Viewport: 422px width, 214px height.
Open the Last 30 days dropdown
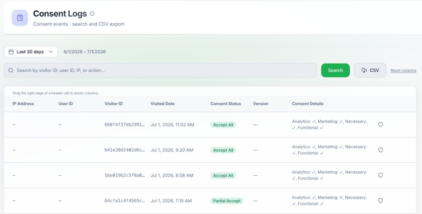pyautogui.click(x=31, y=51)
